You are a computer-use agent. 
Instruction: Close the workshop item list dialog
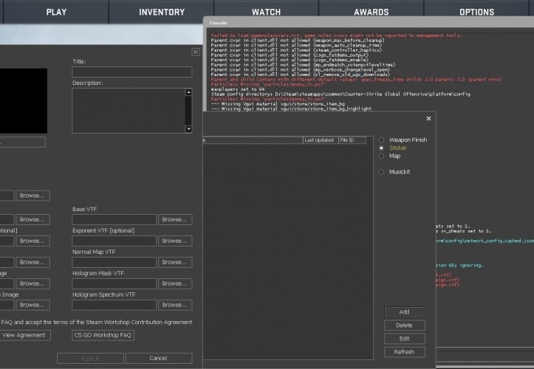click(x=428, y=118)
